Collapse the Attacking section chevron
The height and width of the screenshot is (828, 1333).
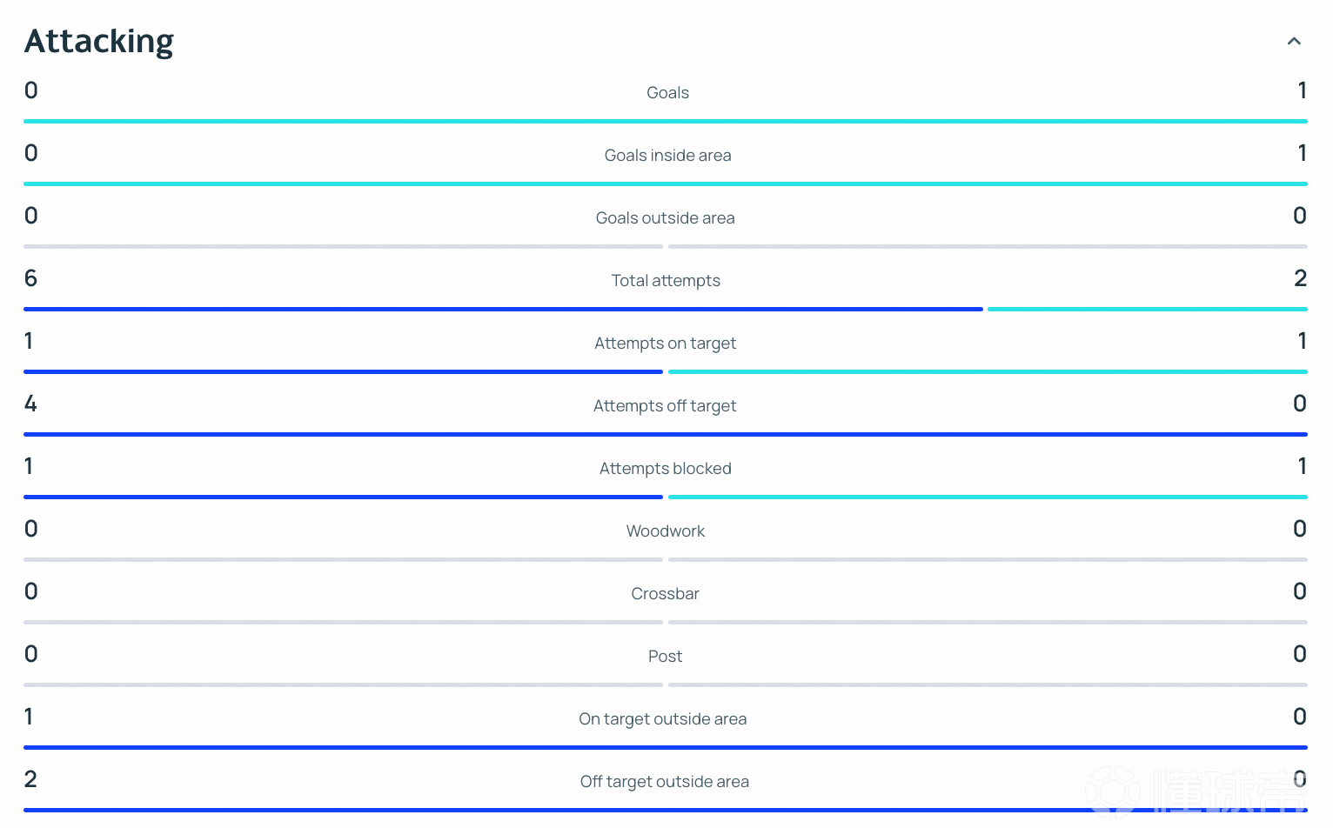1294,41
